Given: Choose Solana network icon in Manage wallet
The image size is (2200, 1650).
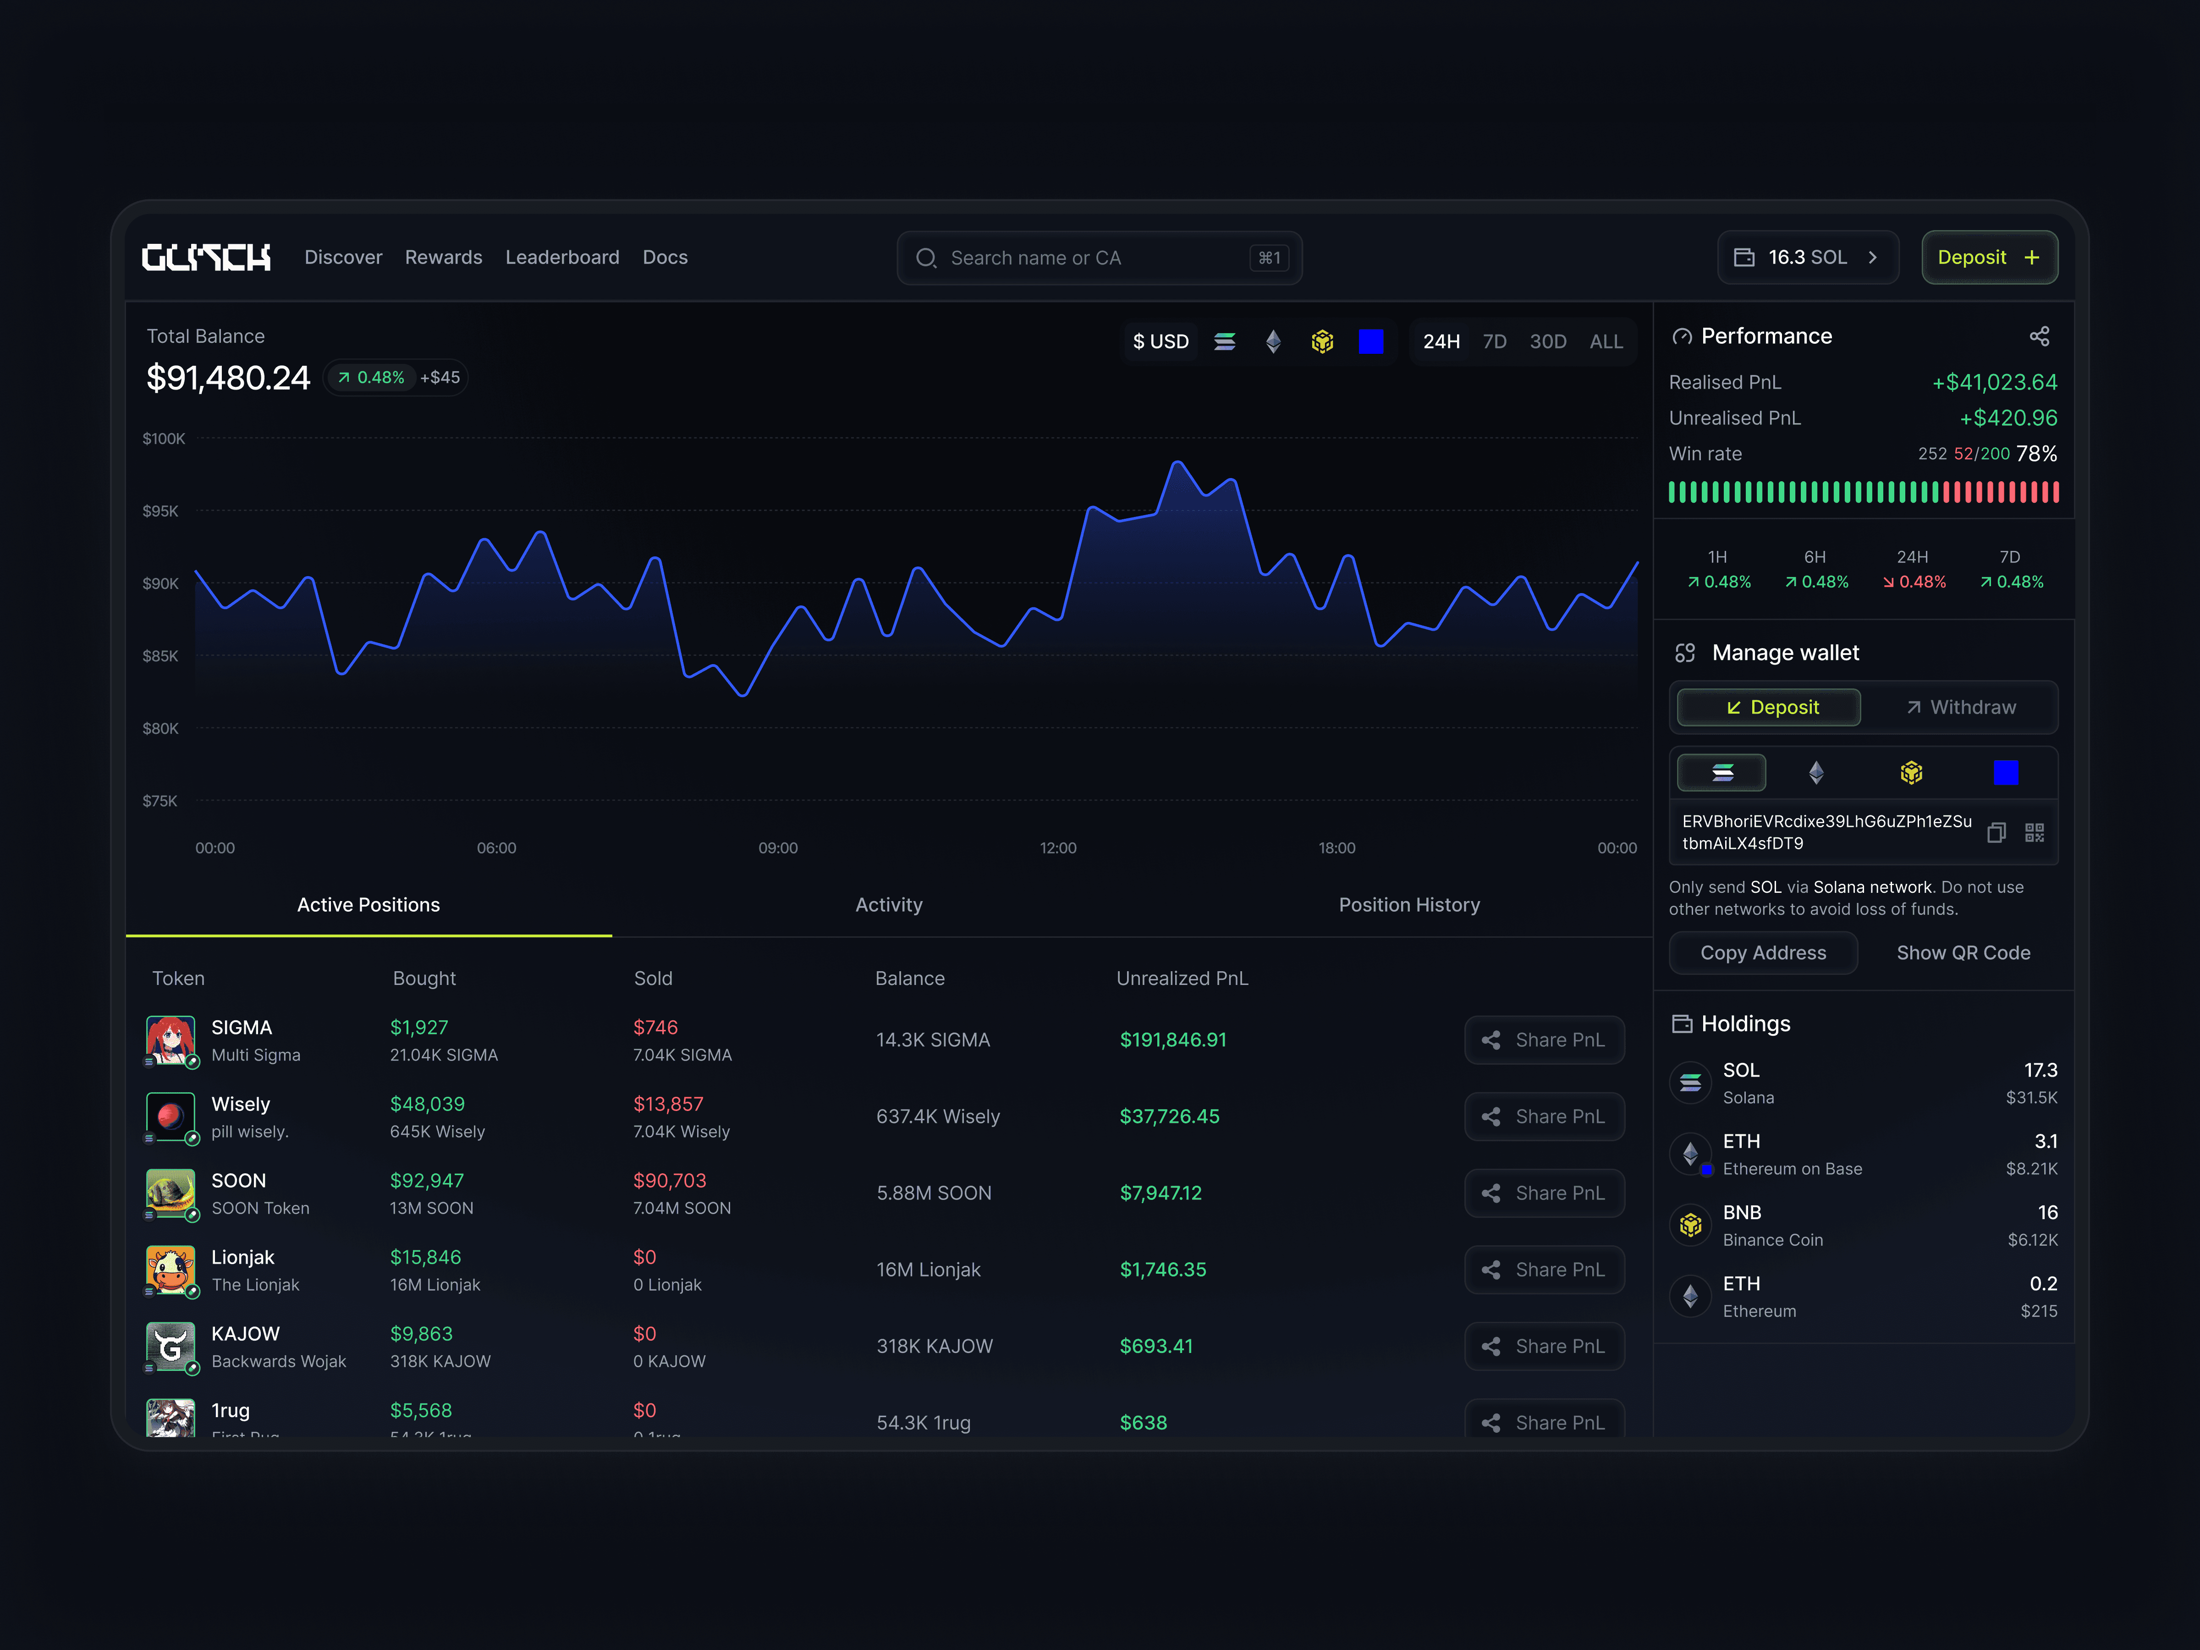Looking at the screenshot, I should (1721, 773).
